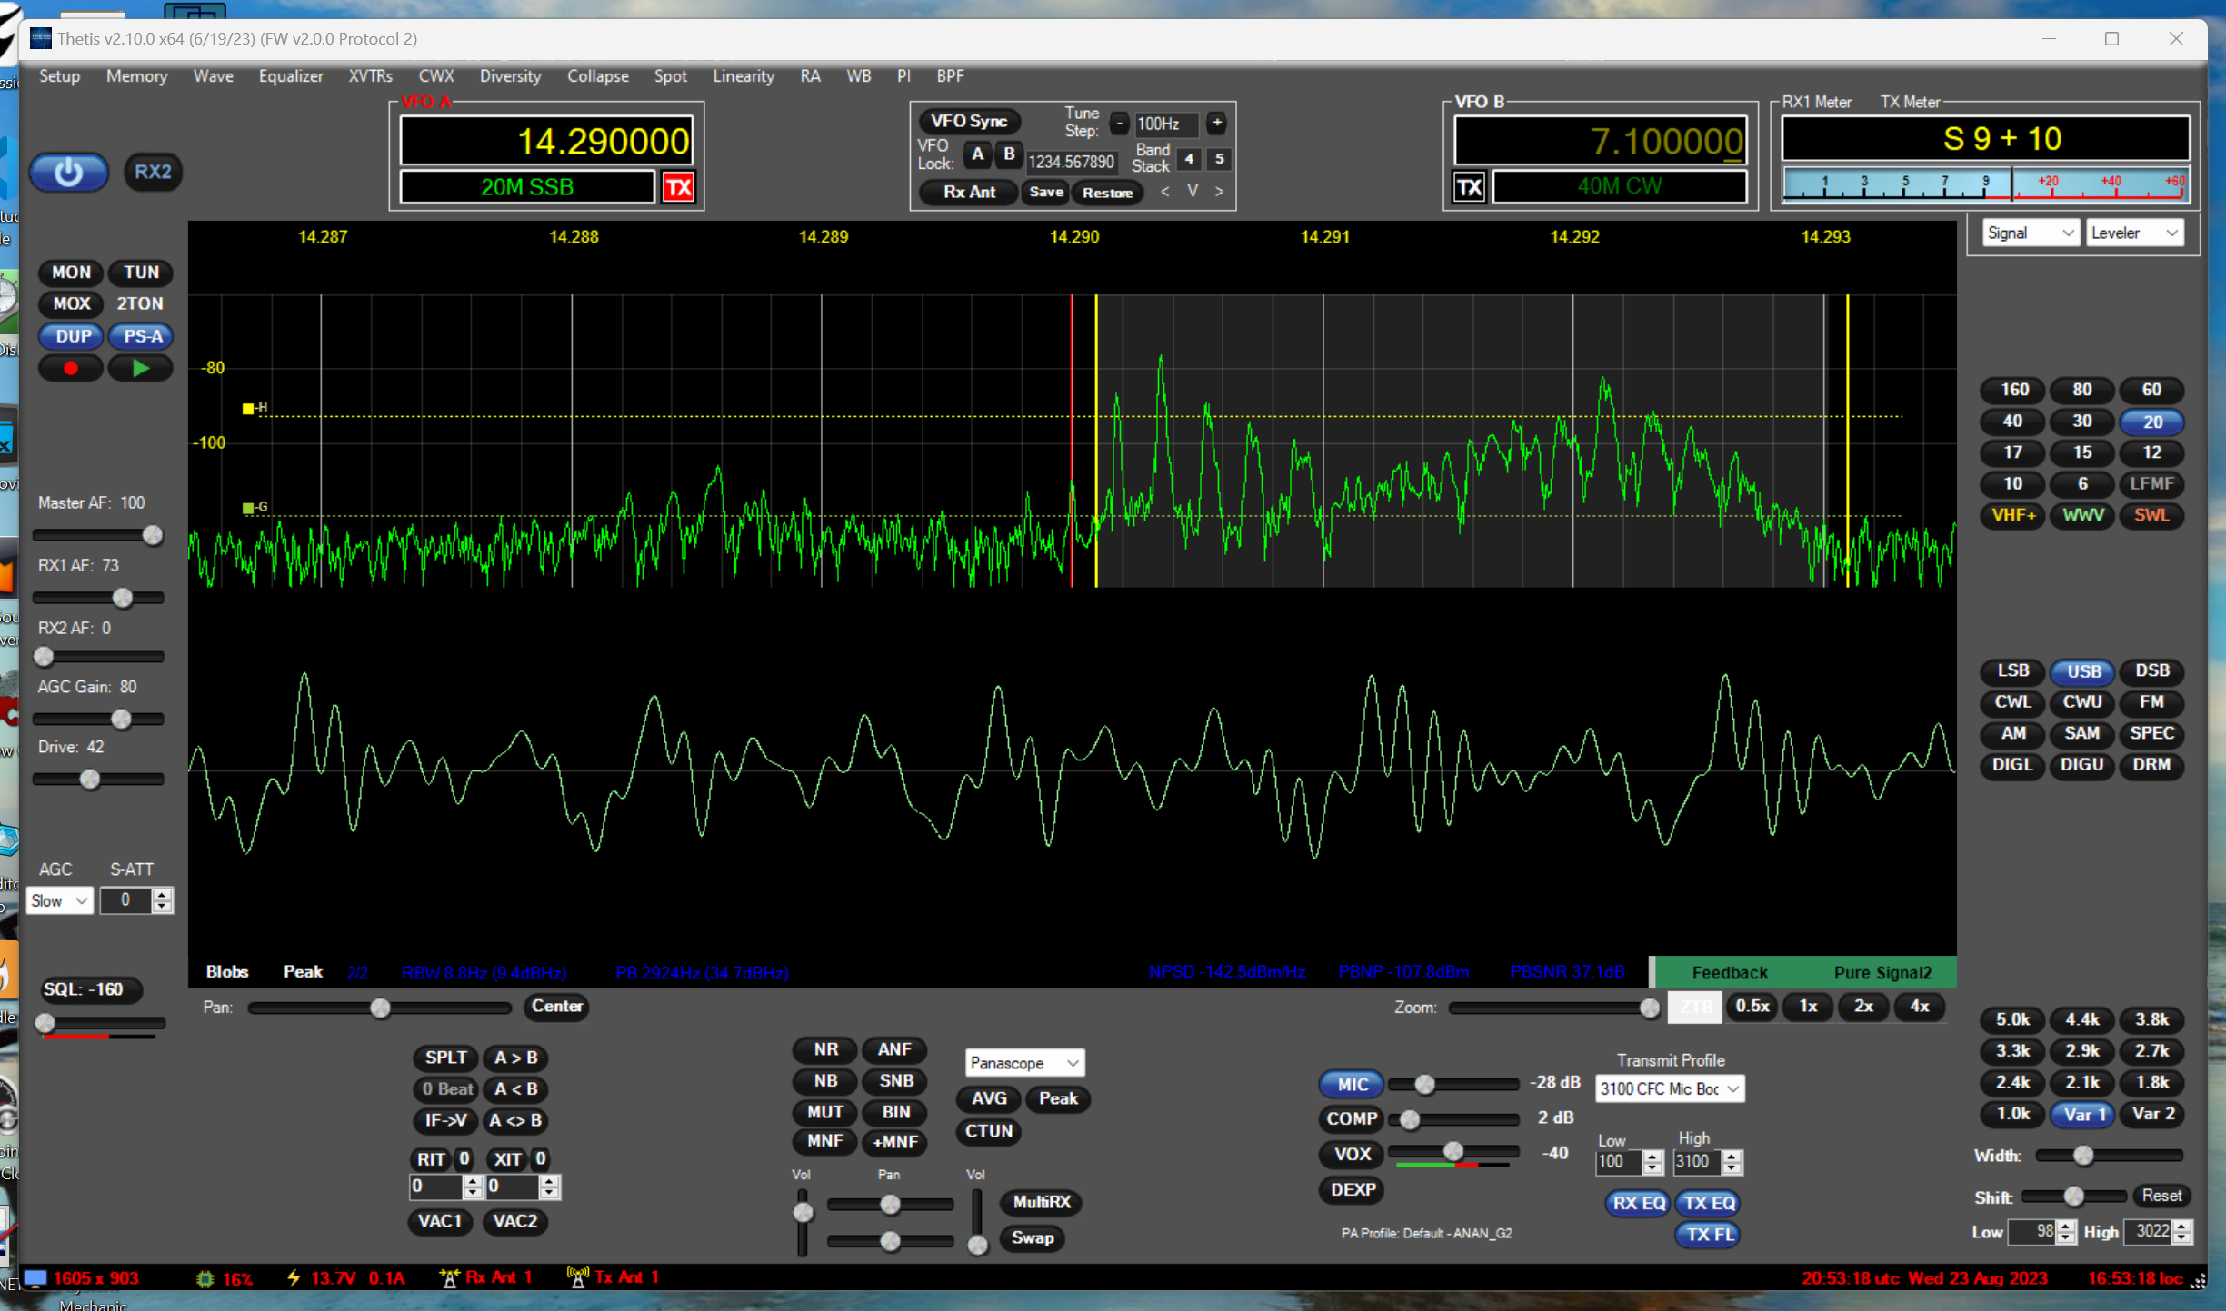Viewport: 2226px width, 1311px height.
Task: Toggle the 2TON two-tone test
Action: (x=141, y=304)
